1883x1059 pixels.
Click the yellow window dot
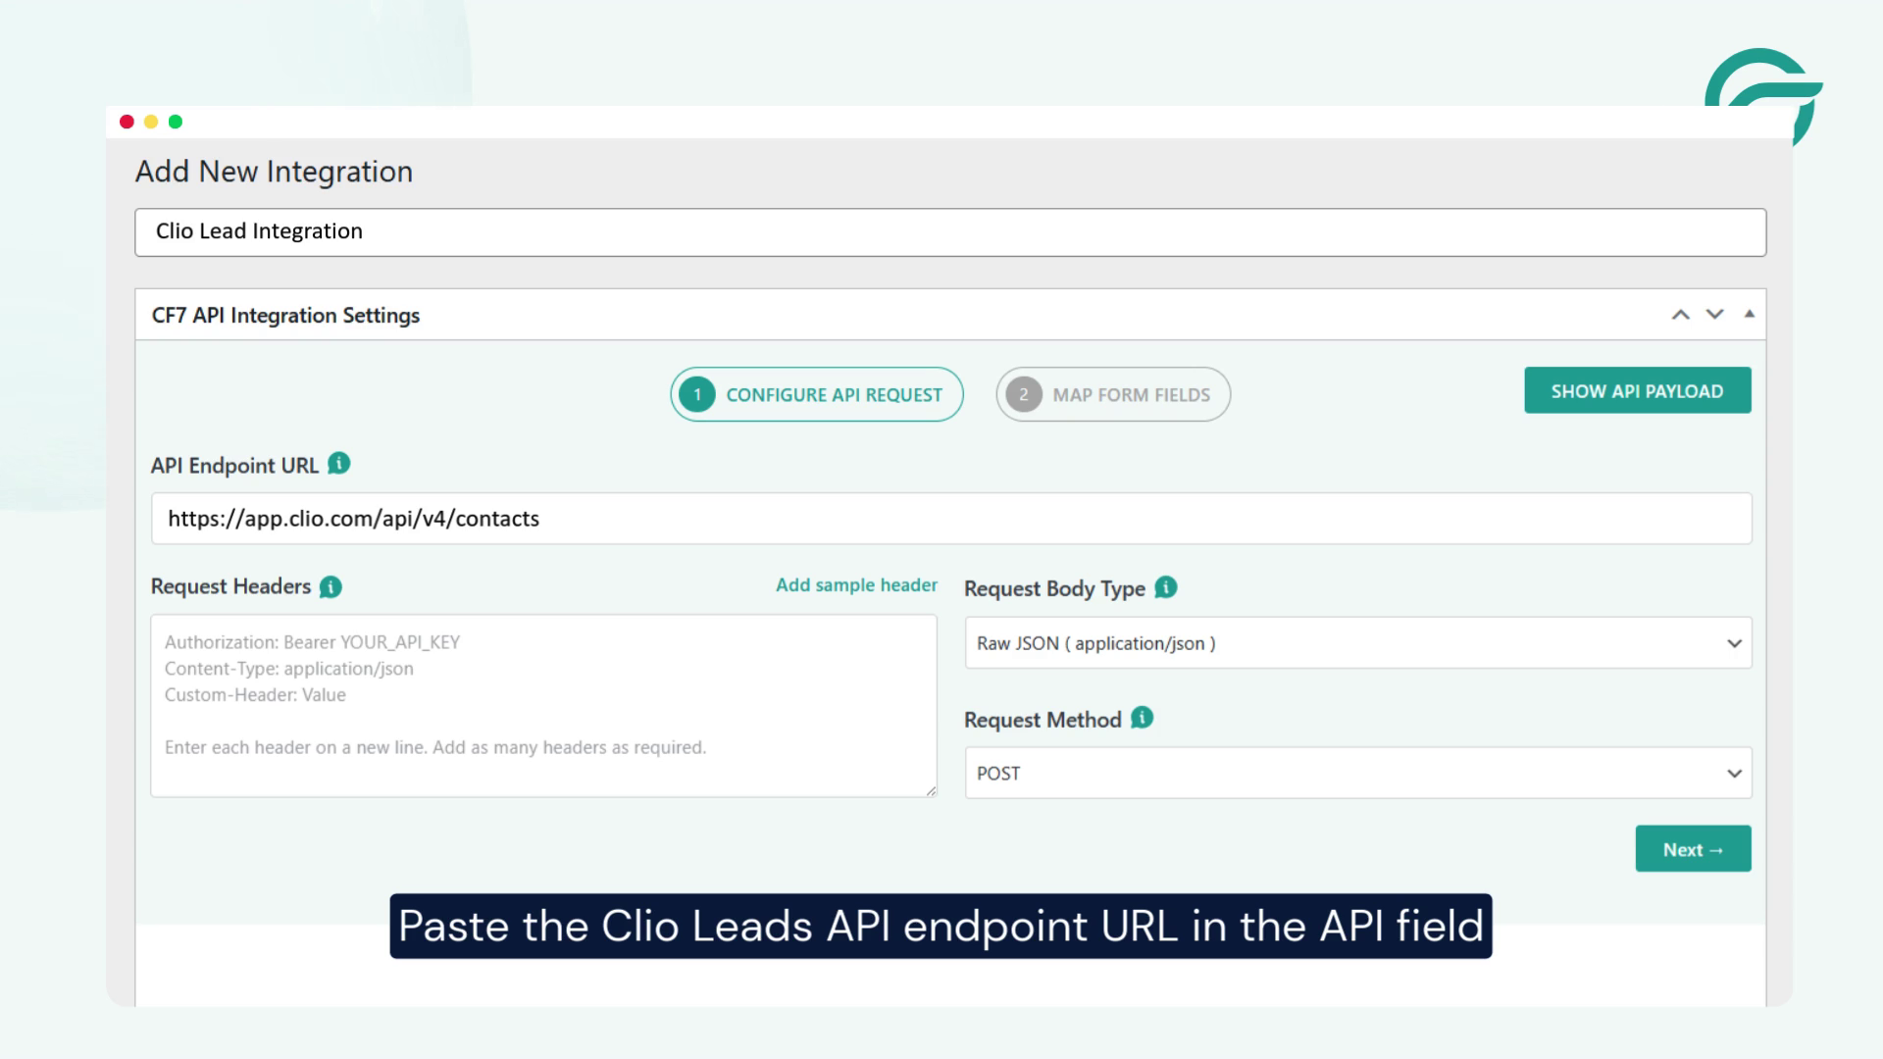pos(150,121)
